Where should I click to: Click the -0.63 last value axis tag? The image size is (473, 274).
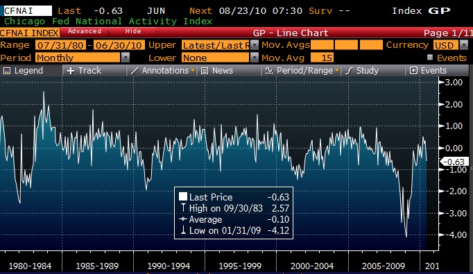[454, 162]
